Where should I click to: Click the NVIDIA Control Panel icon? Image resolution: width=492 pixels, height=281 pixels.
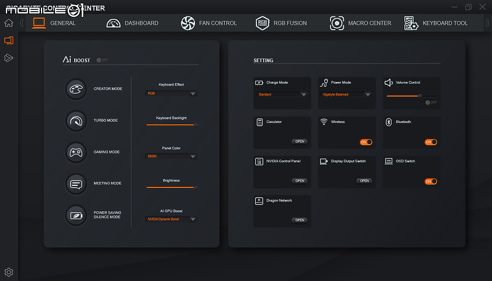[x=259, y=162]
